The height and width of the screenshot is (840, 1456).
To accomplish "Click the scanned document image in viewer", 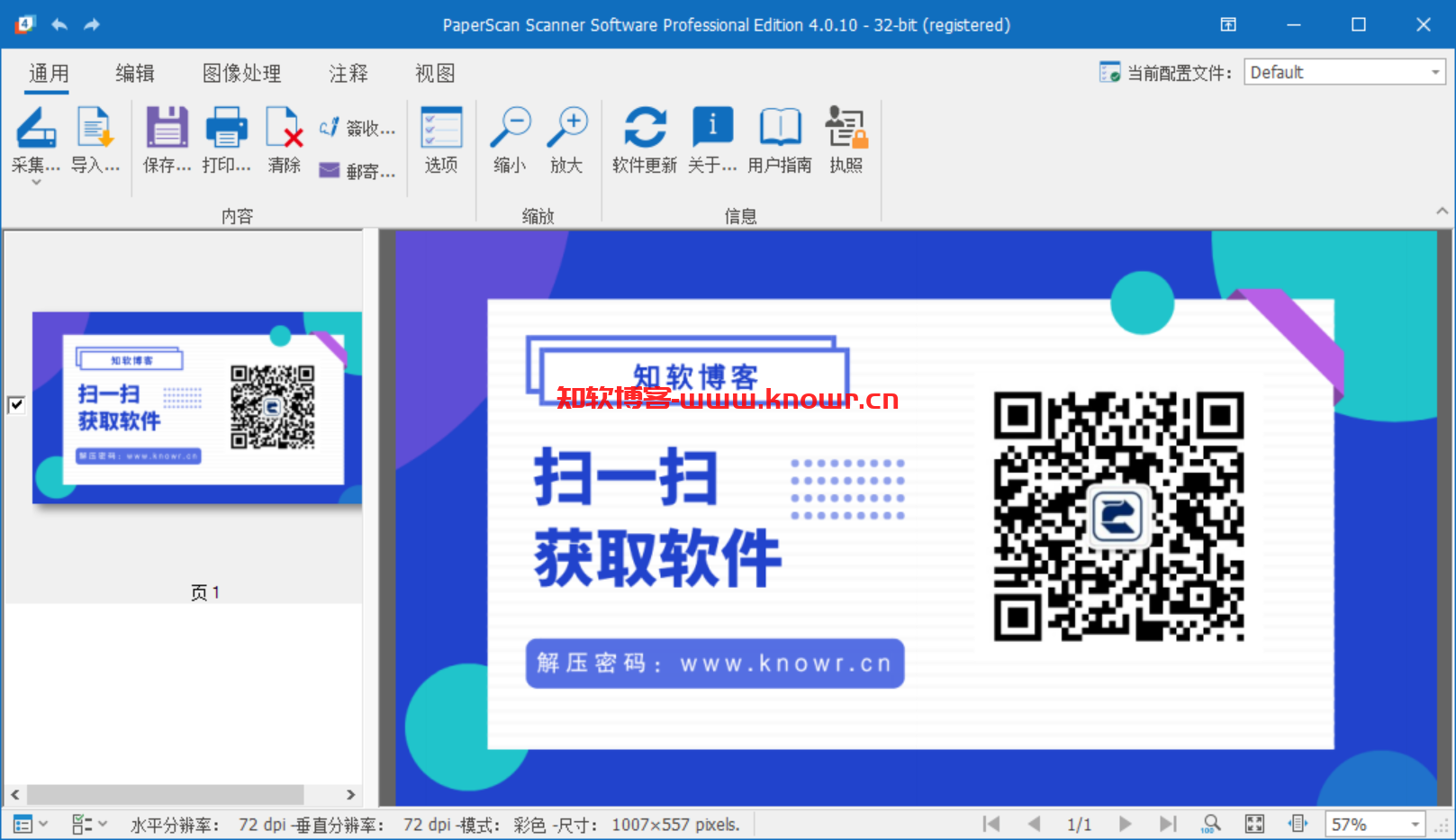I will (x=917, y=519).
